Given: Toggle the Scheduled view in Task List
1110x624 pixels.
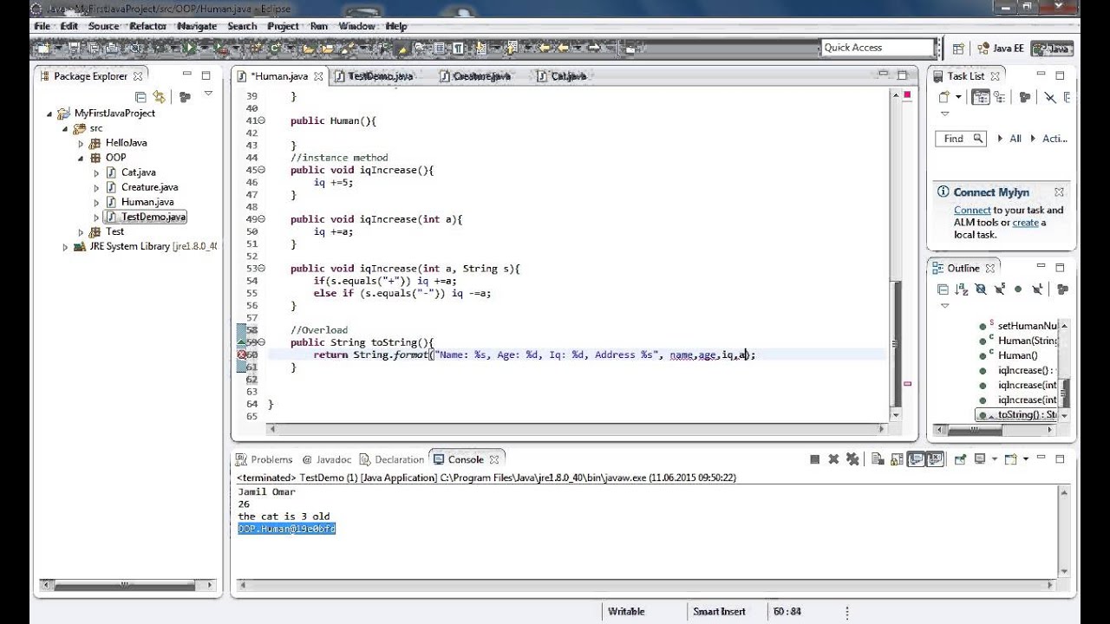Looking at the screenshot, I should coord(1000,97).
